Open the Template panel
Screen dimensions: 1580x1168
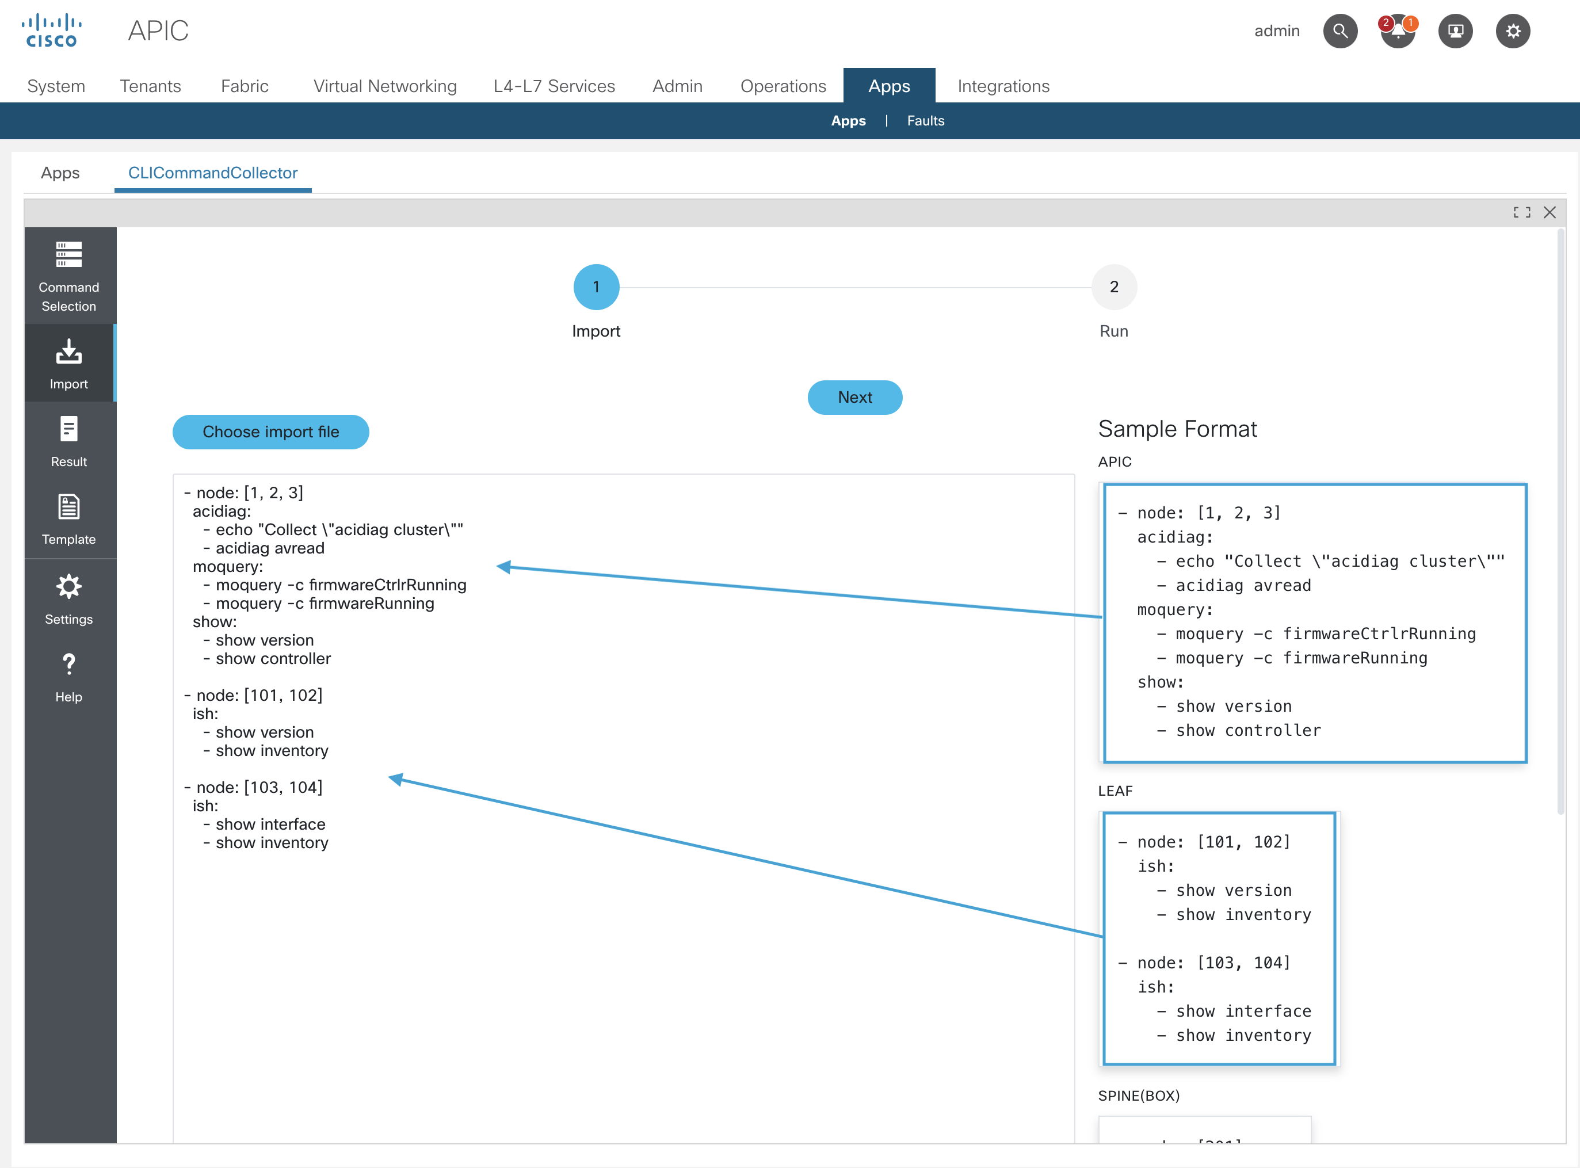click(68, 520)
